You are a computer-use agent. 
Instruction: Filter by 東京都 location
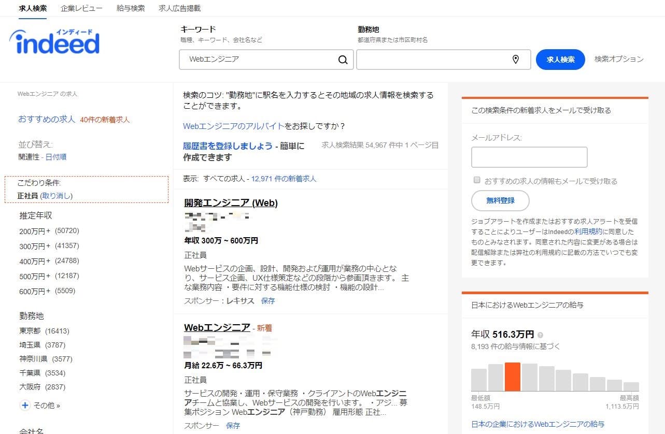(x=30, y=331)
